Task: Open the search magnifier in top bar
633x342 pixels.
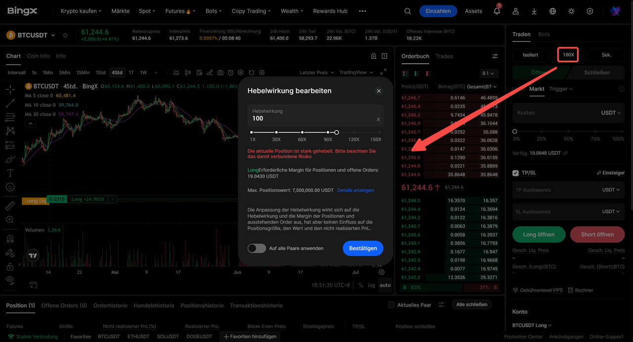Action: (x=407, y=11)
